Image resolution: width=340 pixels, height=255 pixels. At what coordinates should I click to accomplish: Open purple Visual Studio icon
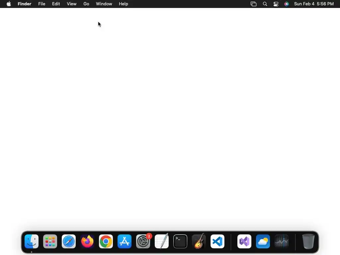[244, 241]
